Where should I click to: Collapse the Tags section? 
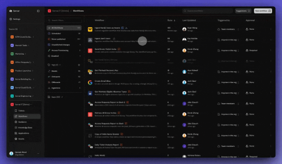pos(60,65)
